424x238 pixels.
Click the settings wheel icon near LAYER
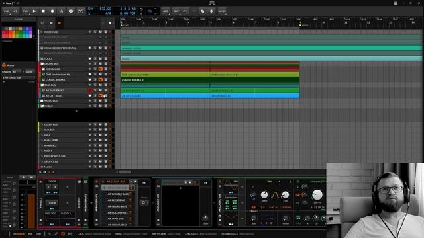click(211, 11)
